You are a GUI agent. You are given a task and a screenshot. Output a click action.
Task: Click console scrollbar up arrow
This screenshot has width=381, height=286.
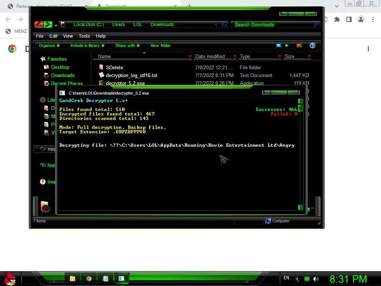300,101
